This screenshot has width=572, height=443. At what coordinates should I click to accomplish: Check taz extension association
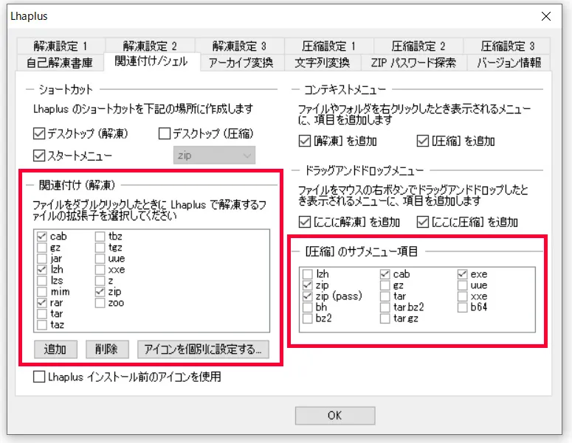[x=42, y=324]
